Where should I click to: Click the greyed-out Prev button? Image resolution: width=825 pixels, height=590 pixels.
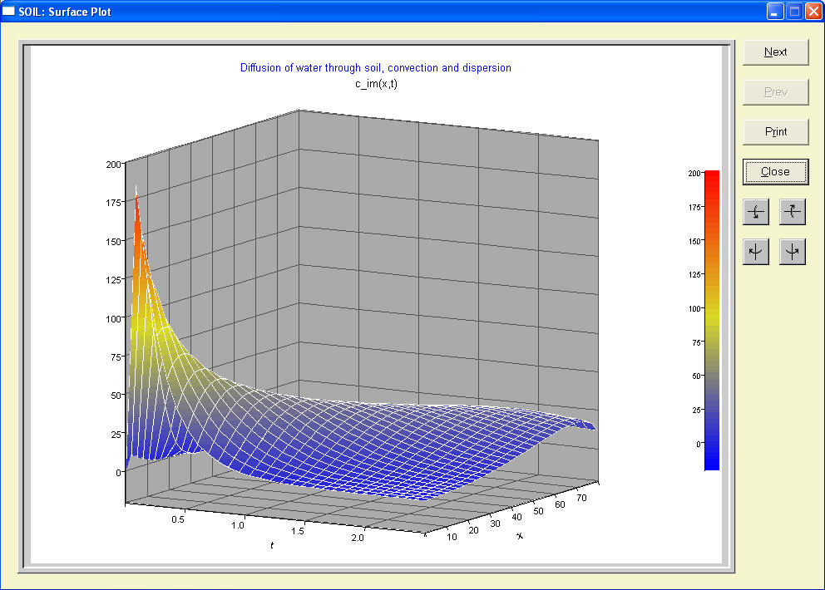click(775, 91)
